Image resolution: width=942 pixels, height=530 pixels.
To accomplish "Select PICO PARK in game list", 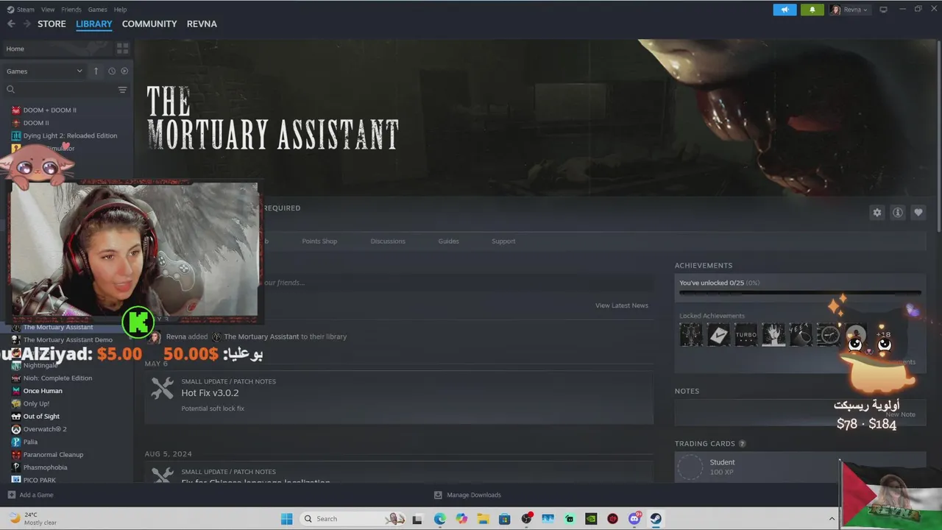I will click(x=39, y=480).
